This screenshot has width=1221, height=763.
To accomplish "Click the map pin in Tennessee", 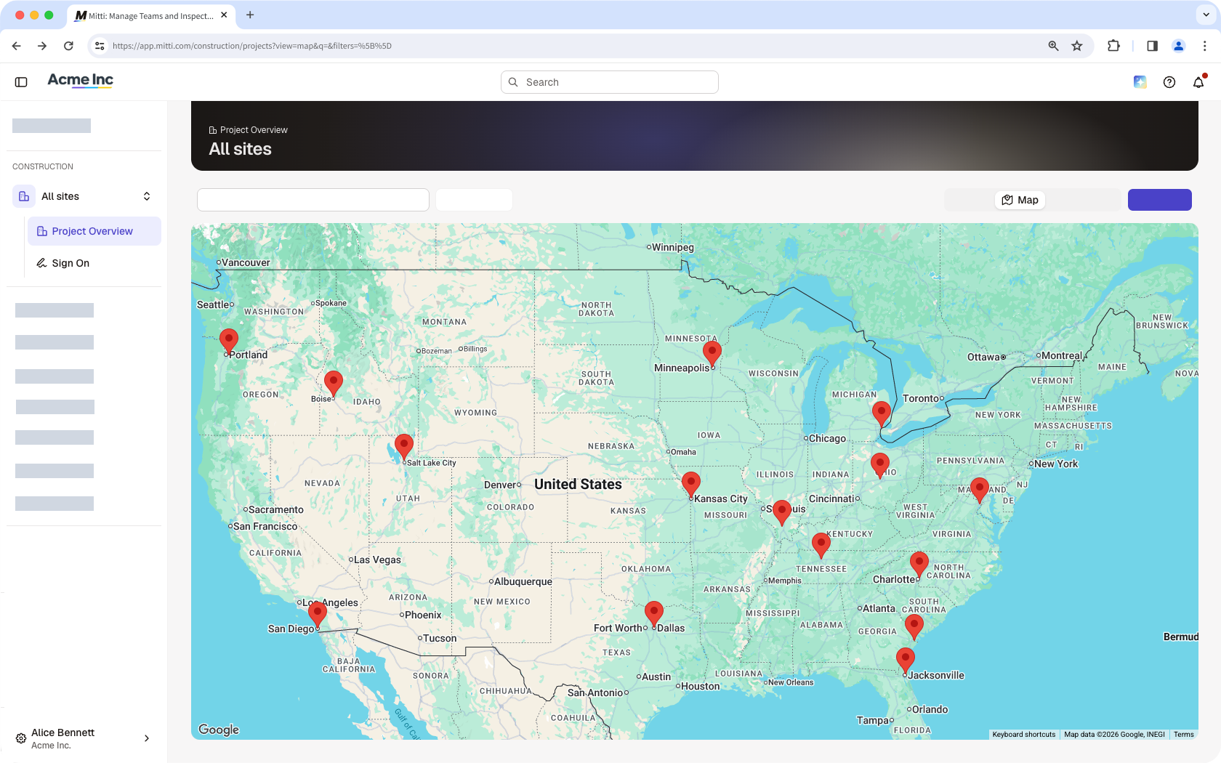I will pos(821,546).
